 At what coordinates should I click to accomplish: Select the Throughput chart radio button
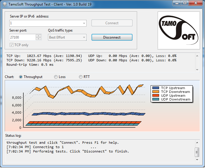[x=21, y=77]
